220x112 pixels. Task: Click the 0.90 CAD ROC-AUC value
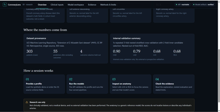tap(117, 51)
